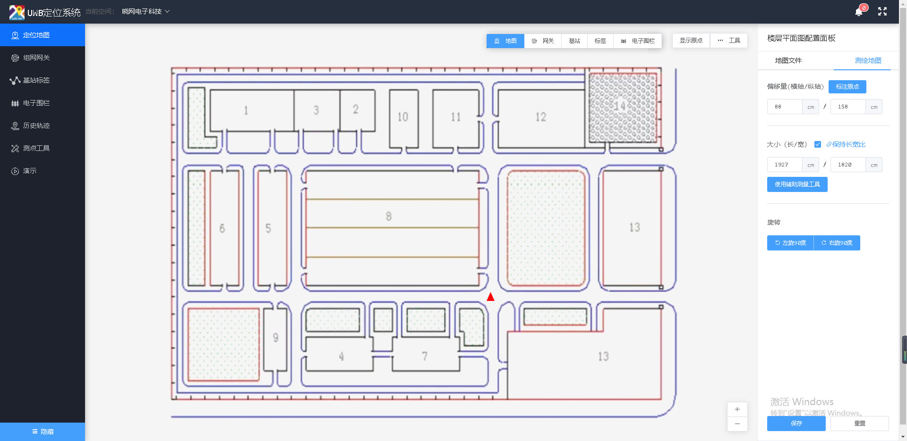Viewport: 907px width, 441px height.
Task: Go to 电子围栏 in the sidebar
Action: [x=36, y=103]
